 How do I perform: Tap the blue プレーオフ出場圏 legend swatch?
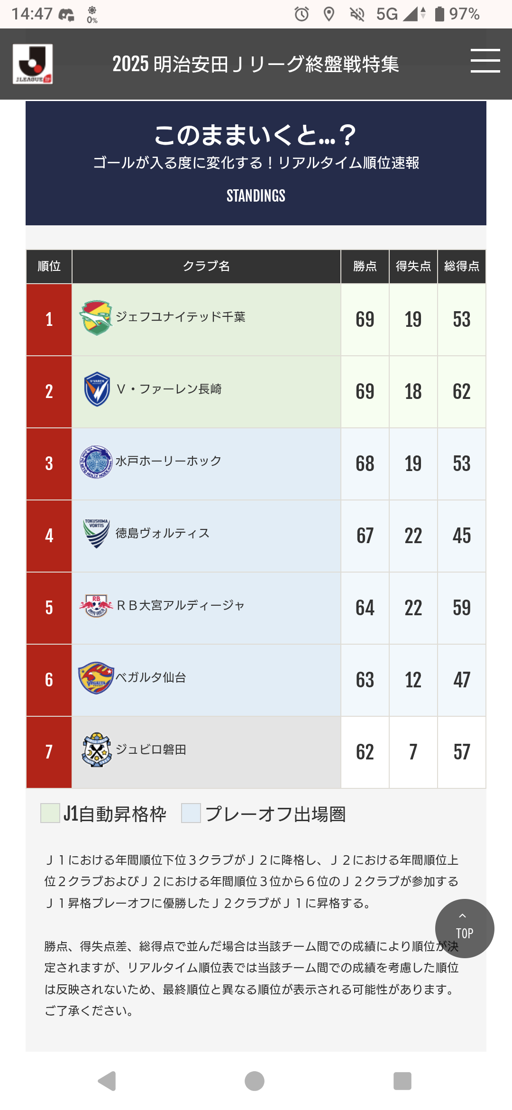pyautogui.click(x=191, y=813)
